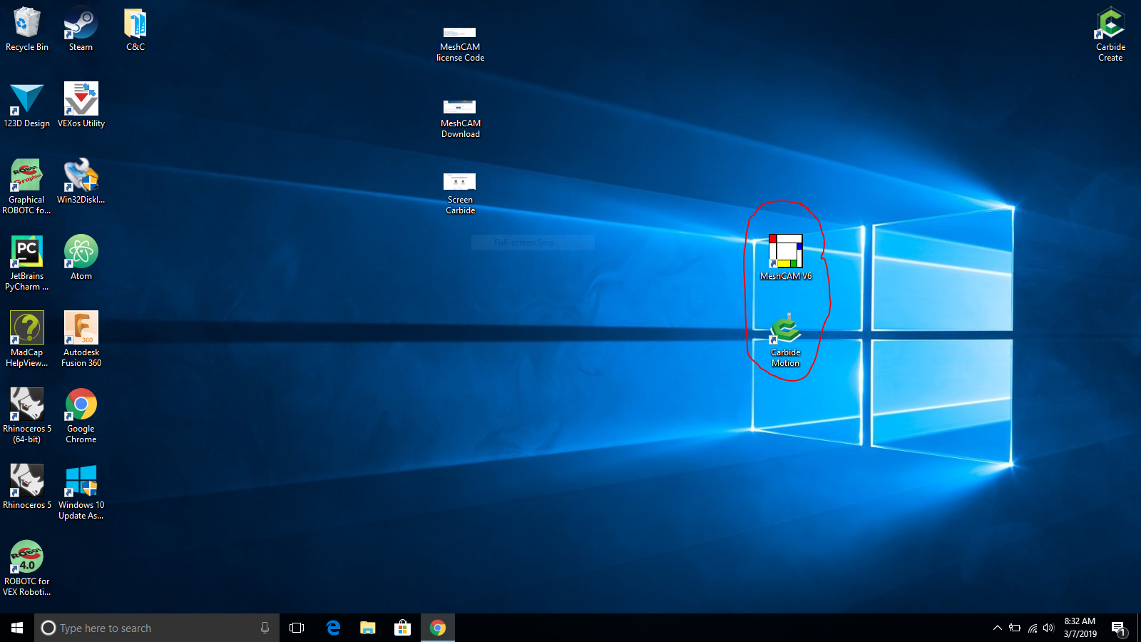The width and height of the screenshot is (1141, 642).
Task: Select the Carbide Create desktop shortcut
Action: 1110,34
